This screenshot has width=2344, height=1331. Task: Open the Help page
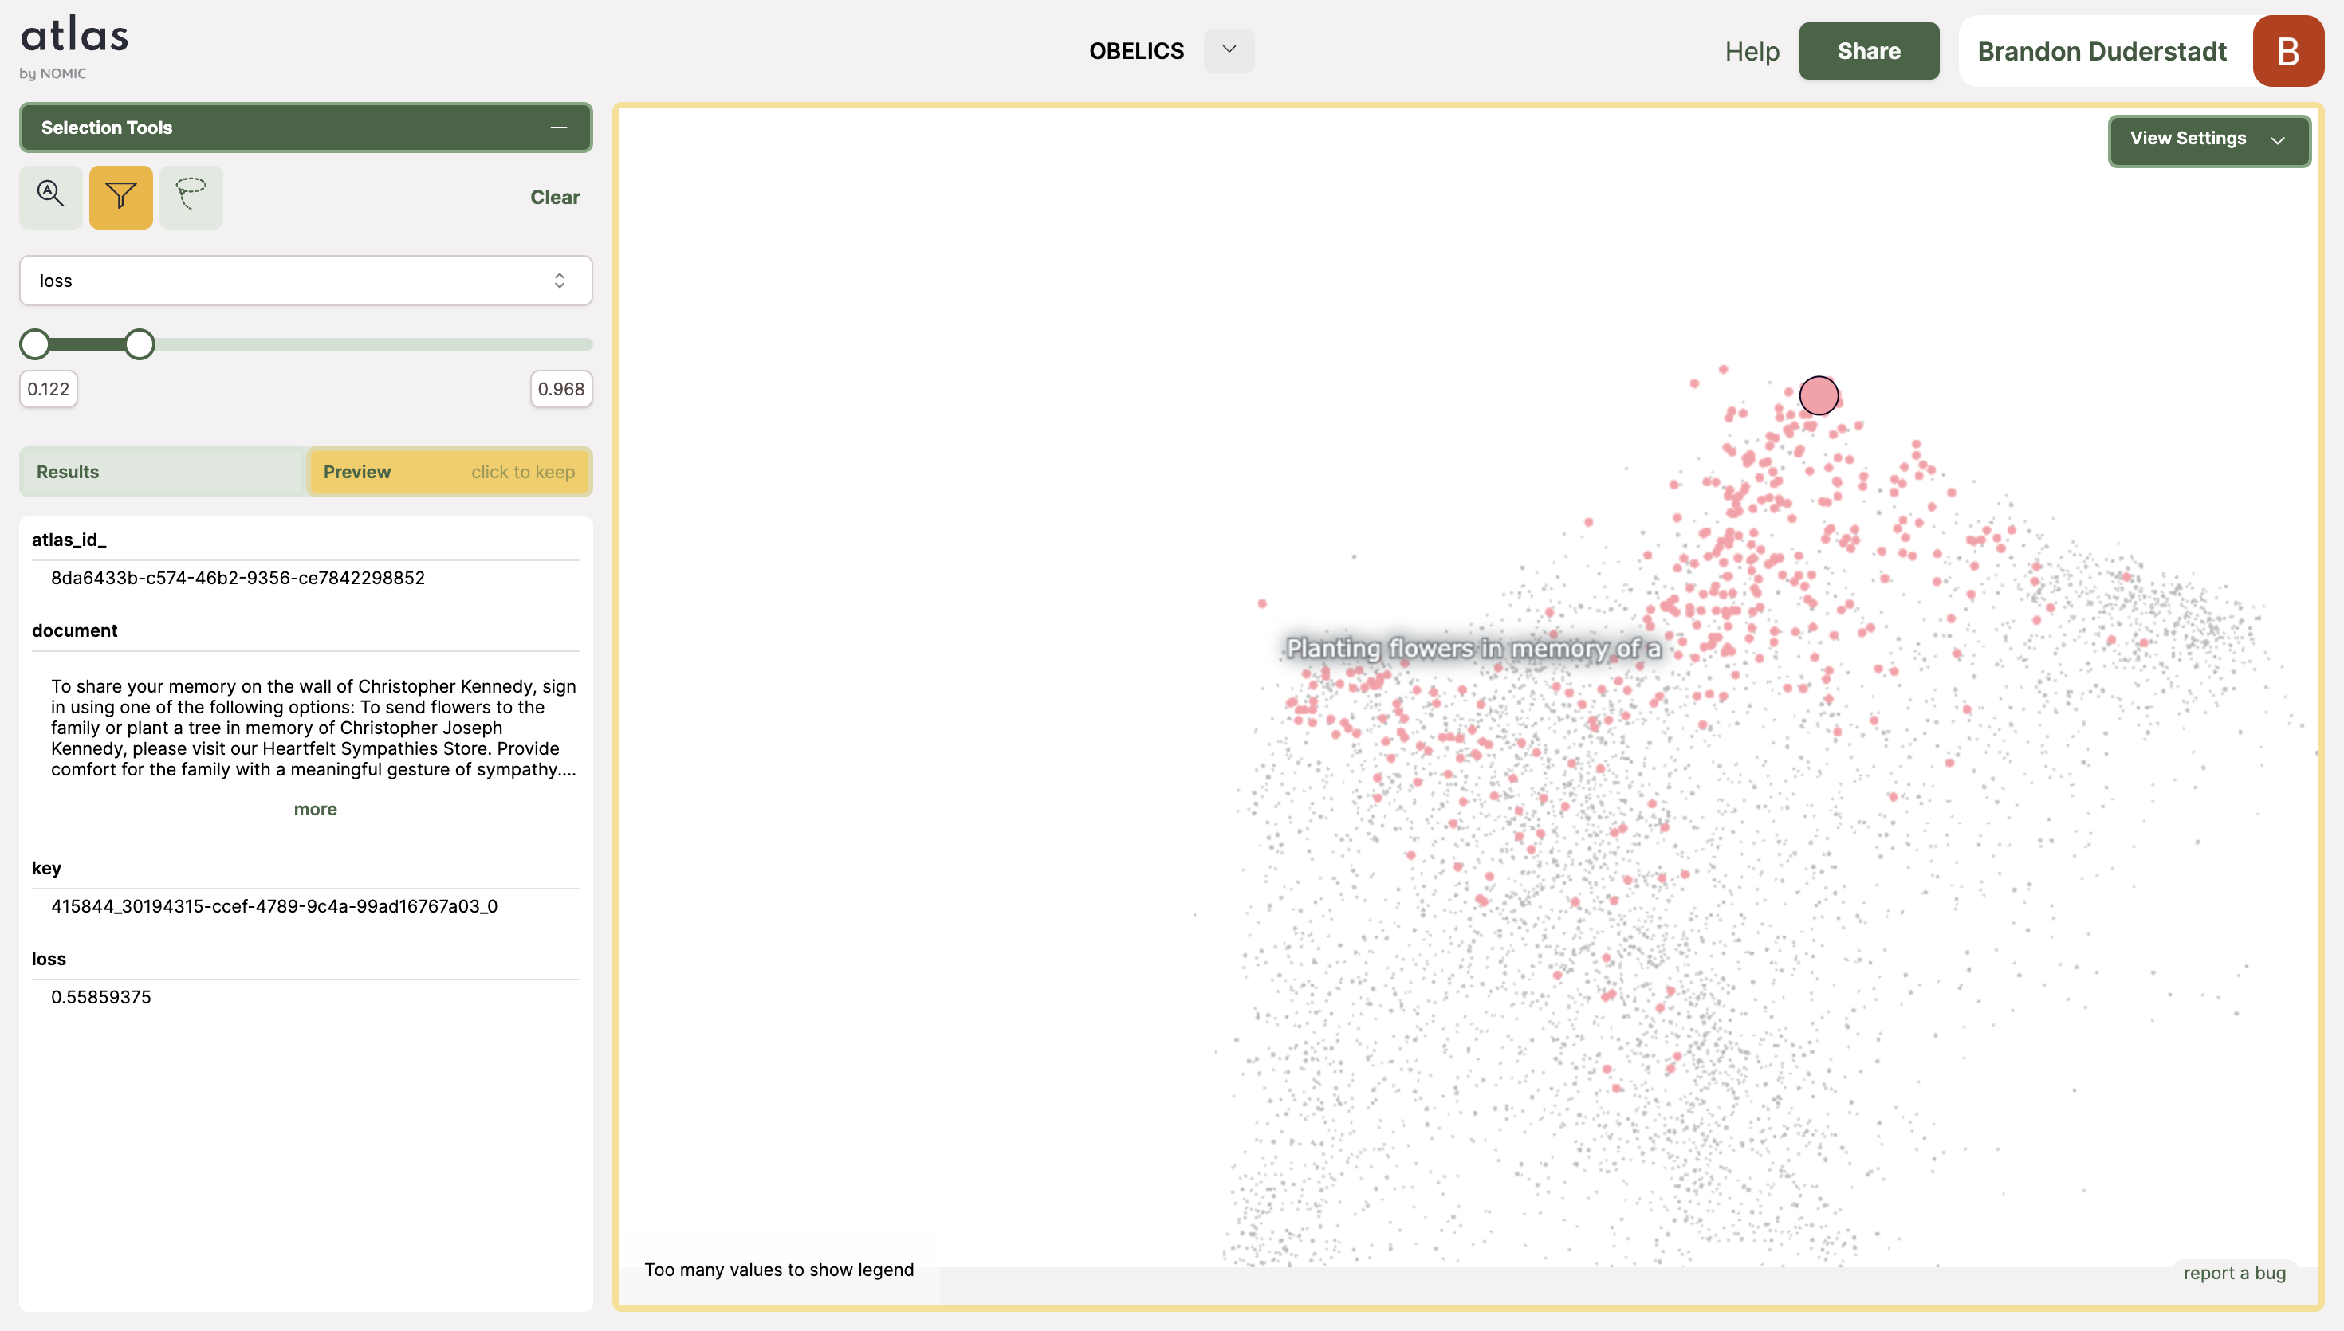pos(1752,51)
